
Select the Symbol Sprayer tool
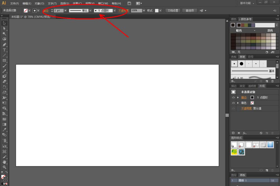[4, 141]
